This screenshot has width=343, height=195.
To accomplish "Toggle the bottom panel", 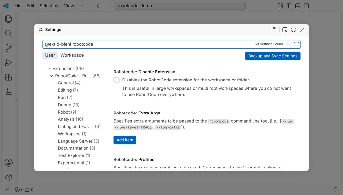I will (x=298, y=6).
